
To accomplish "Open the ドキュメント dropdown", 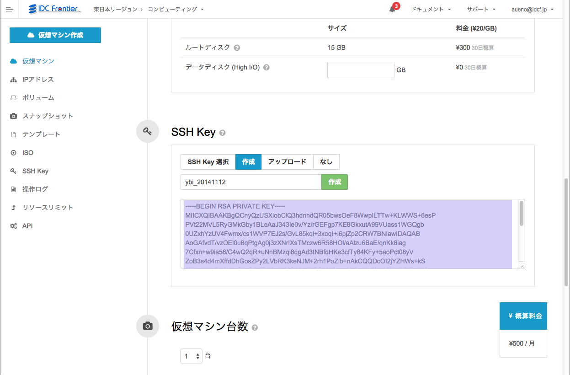I will point(430,9).
